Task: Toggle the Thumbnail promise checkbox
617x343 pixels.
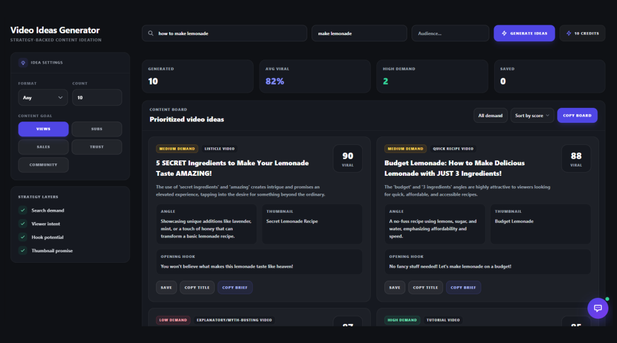Action: click(x=23, y=250)
